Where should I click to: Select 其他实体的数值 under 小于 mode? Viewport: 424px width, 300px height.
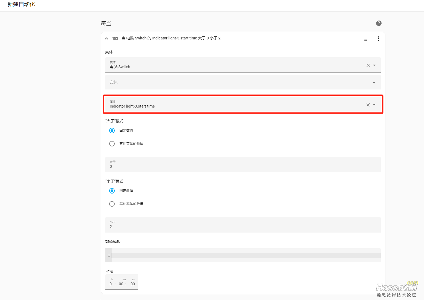112,204
